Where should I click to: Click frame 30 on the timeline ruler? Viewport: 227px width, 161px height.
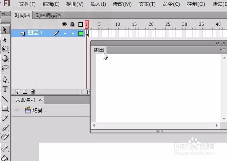tap(185, 24)
